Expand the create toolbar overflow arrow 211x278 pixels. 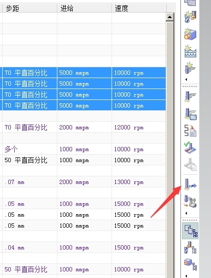(186, 79)
